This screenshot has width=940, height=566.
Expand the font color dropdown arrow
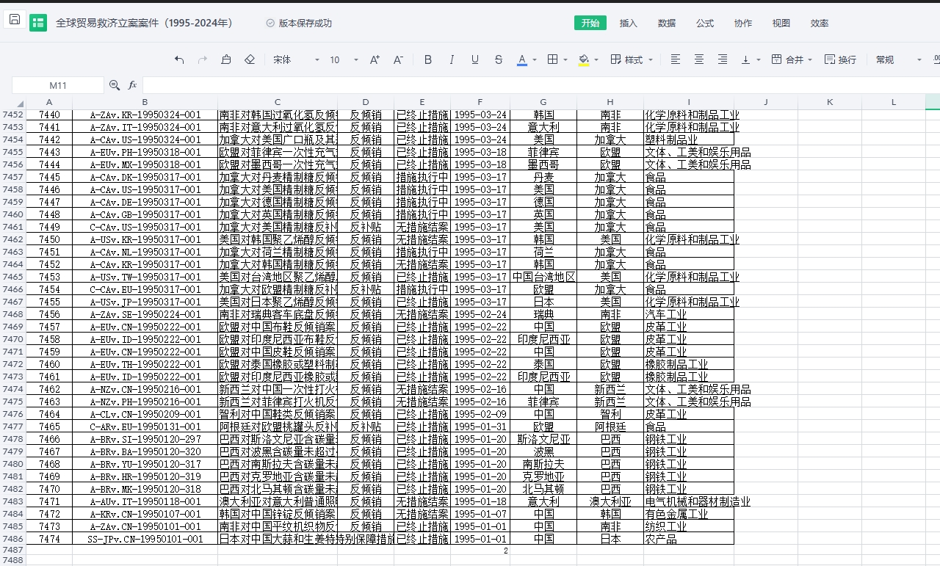tap(534, 59)
